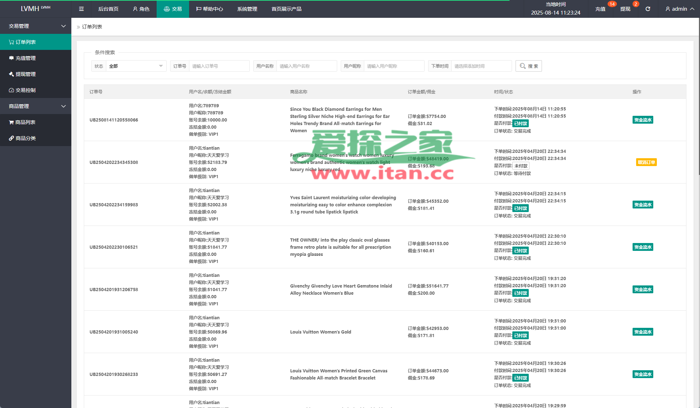This screenshot has width=700, height=408.
Task: Click the withdrawal badge showing 2
Action: (x=635, y=4)
